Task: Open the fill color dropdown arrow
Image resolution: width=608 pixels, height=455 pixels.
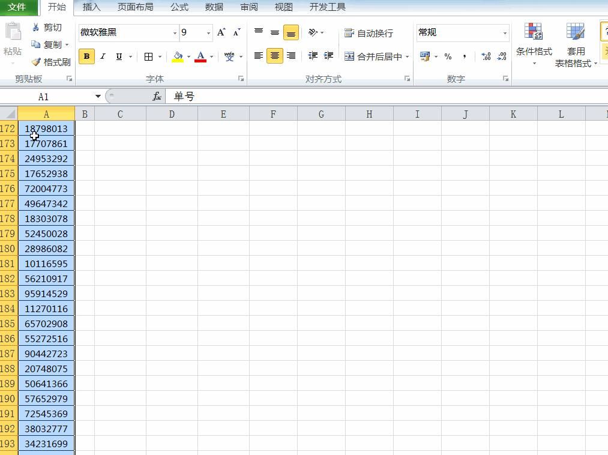Action: [189, 56]
